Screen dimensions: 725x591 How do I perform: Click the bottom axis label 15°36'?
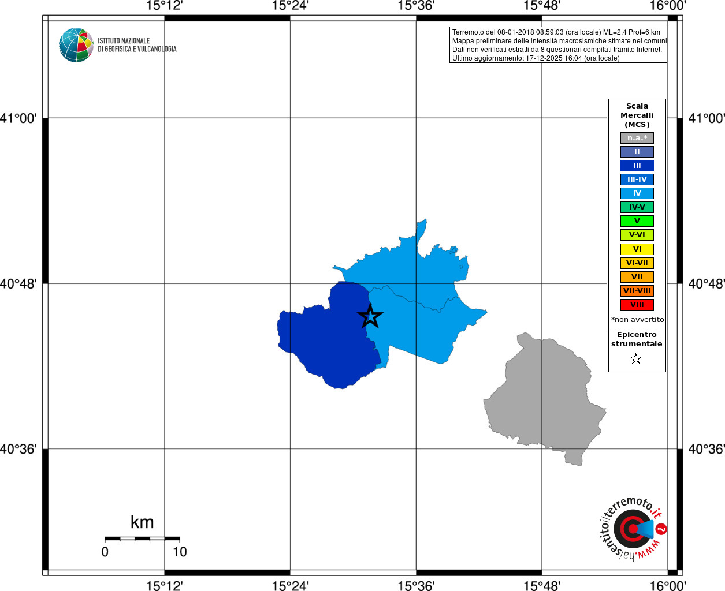pos(416,586)
